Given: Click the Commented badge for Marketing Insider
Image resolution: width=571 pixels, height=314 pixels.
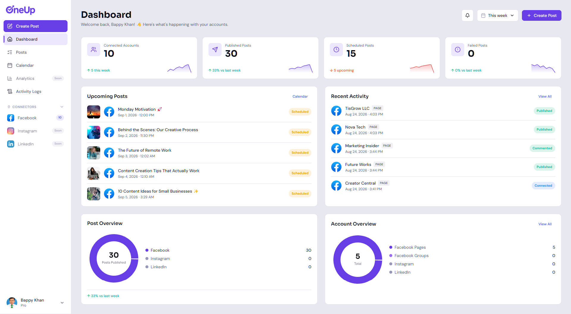Looking at the screenshot, I should click(542, 148).
